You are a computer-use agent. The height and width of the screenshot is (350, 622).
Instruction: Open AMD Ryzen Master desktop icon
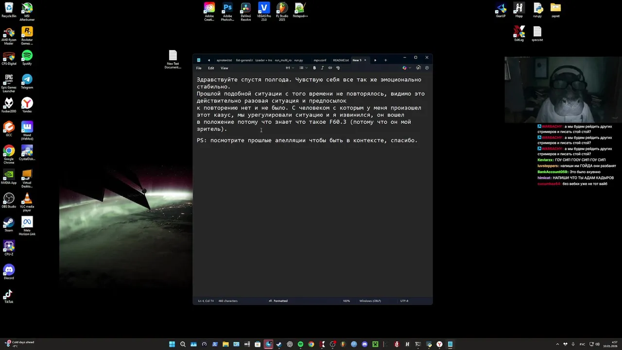click(9, 36)
